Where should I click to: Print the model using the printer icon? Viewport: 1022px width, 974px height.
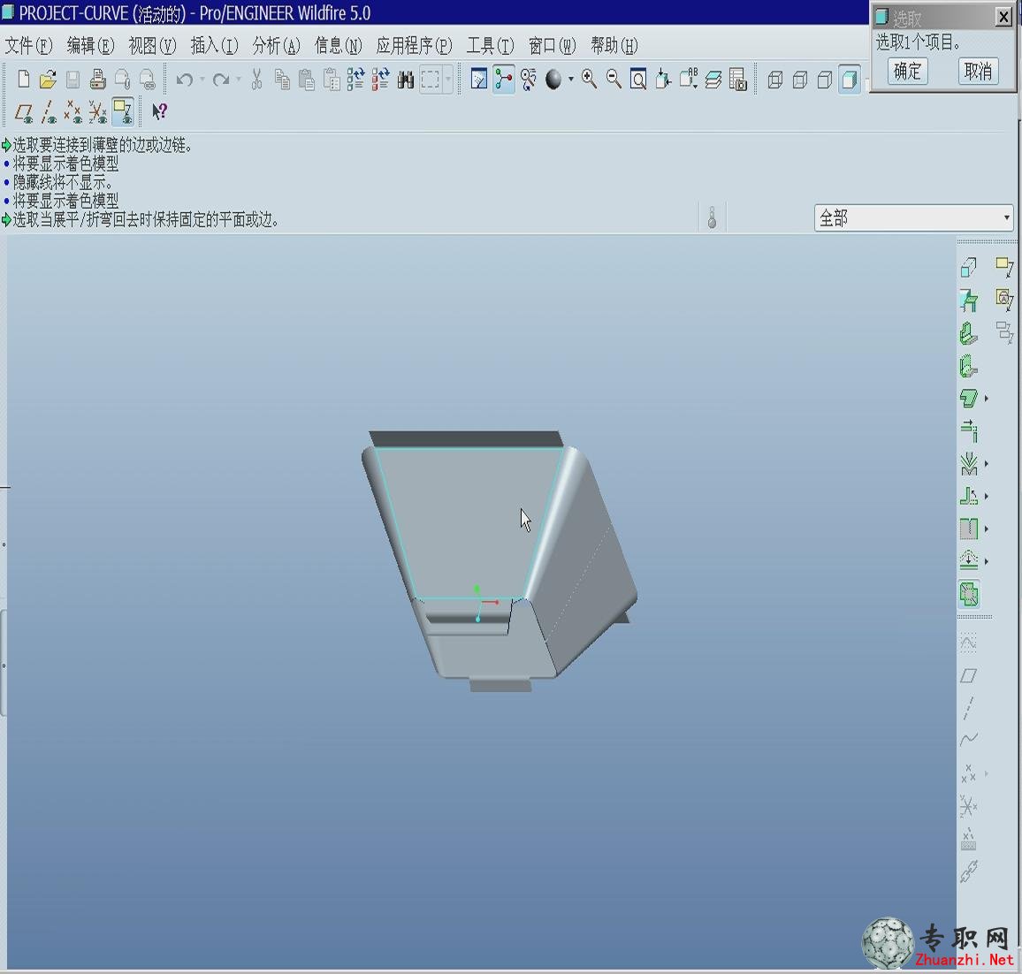pos(98,80)
